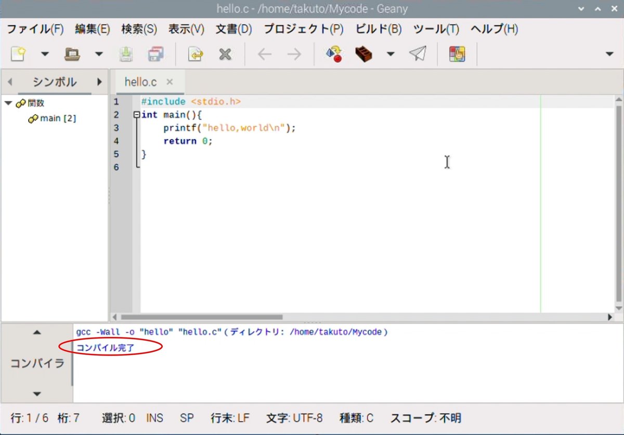624x435 pixels.
Task: Click the #include <stdio.h> line
Action: pyautogui.click(x=191, y=102)
